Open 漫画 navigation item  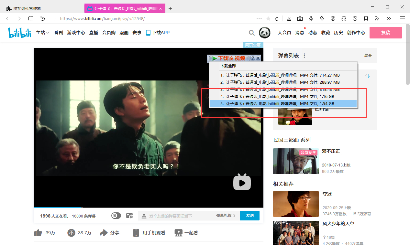click(x=124, y=33)
